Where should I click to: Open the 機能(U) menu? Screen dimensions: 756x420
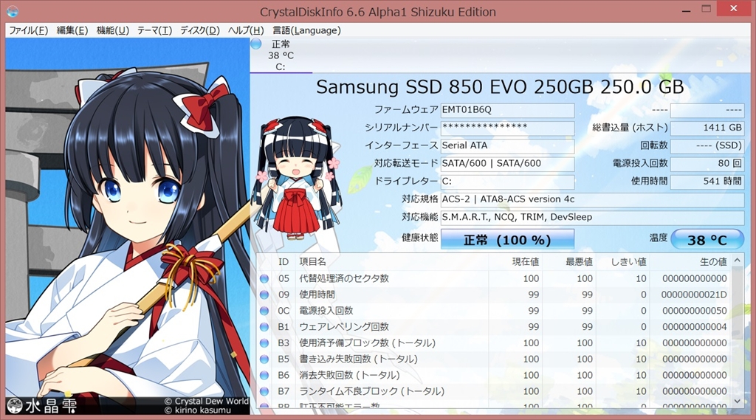click(113, 30)
